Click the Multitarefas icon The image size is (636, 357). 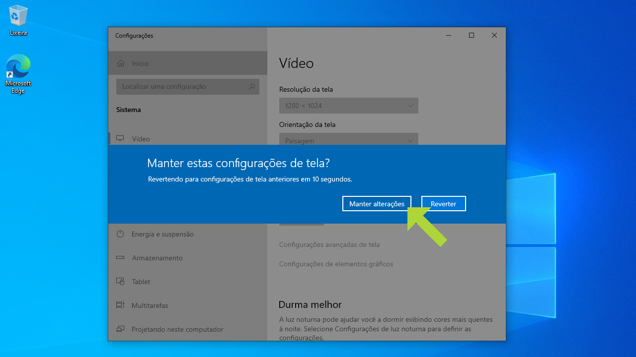pyautogui.click(x=120, y=305)
